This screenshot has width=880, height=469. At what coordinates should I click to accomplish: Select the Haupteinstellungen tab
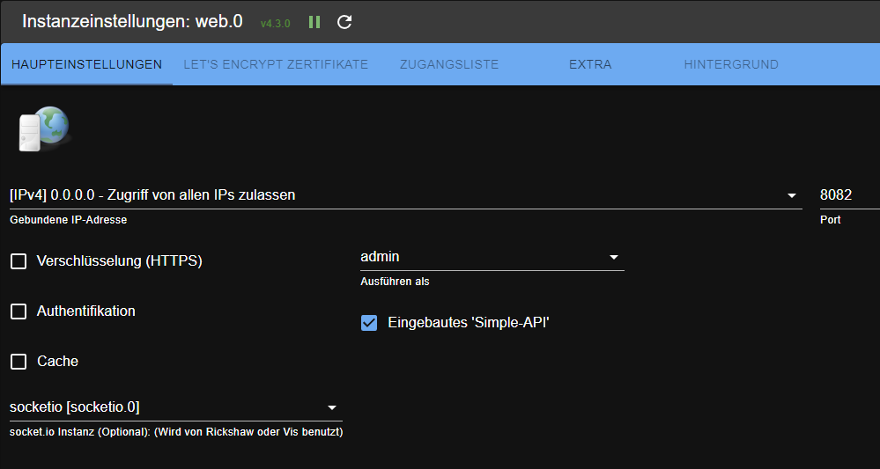tap(86, 64)
